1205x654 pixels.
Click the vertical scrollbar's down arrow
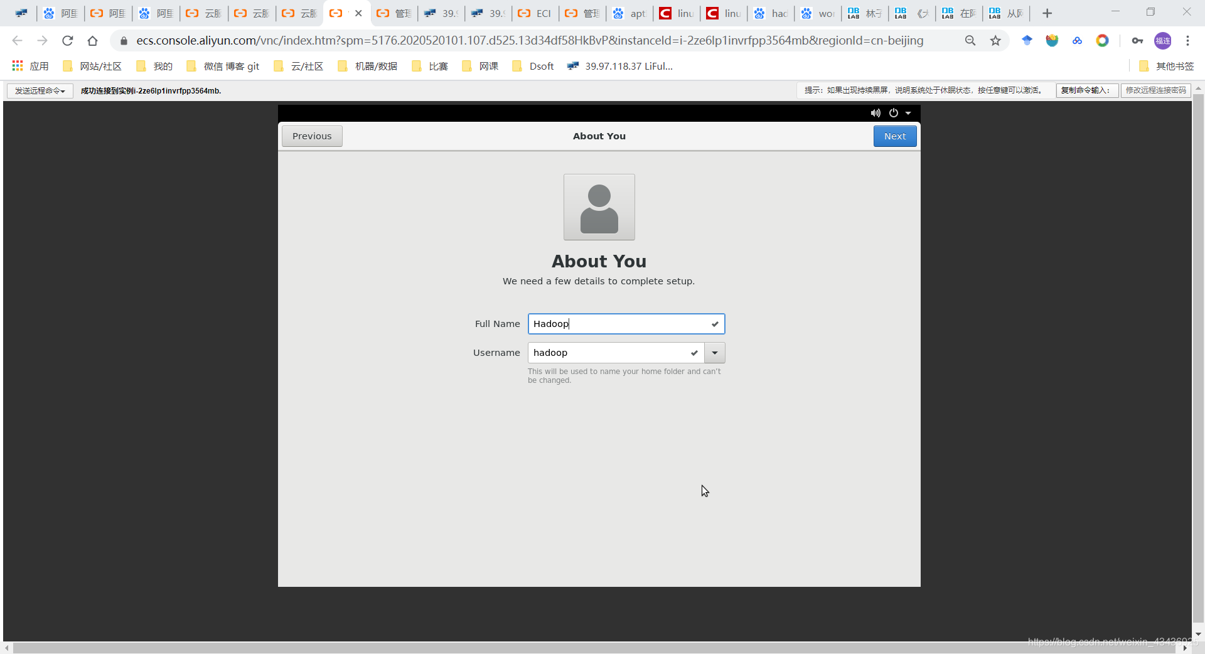pyautogui.click(x=1199, y=634)
